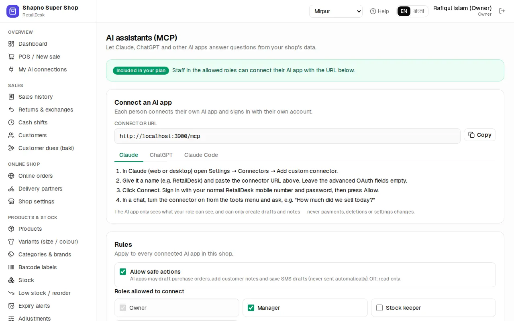Screen dimensions: 514x321
Task: Click the box icon beside Products
Action: [x=11, y=229]
